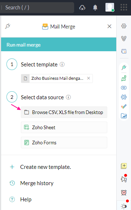This screenshot has width=131, height=210.
Task: Close the Mail Merge panel
Action: pos(109,26)
